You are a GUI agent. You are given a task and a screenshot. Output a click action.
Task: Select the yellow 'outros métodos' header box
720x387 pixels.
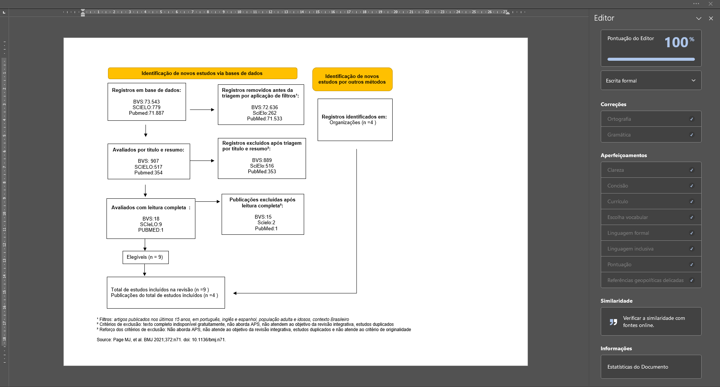tap(352, 79)
